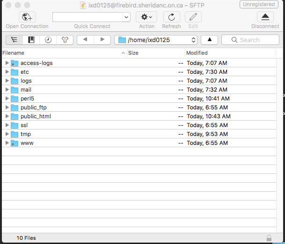This screenshot has height=244, width=285.
Task: Expand the access-logs folder
Action: (x=7, y=63)
